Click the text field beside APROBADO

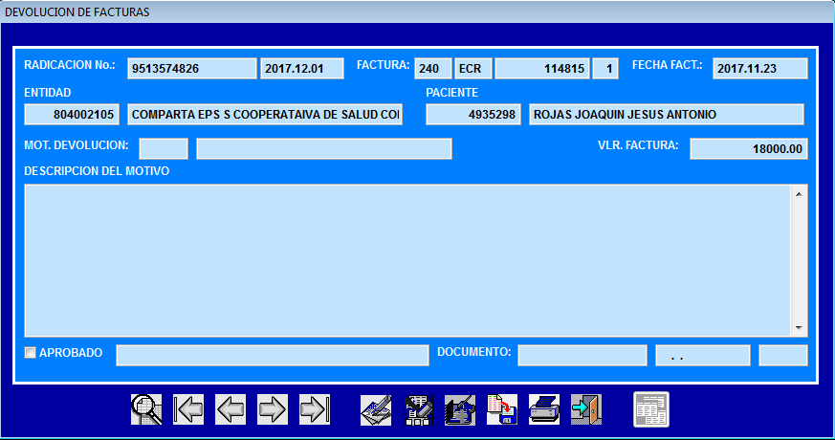273,355
